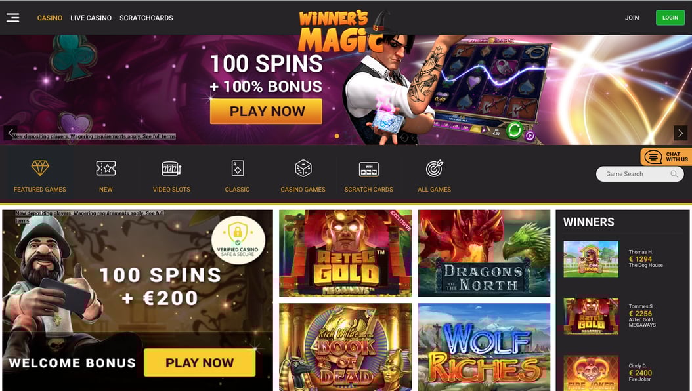Switch to the Scratchcards tab
This screenshot has height=391, width=692.
(x=146, y=18)
